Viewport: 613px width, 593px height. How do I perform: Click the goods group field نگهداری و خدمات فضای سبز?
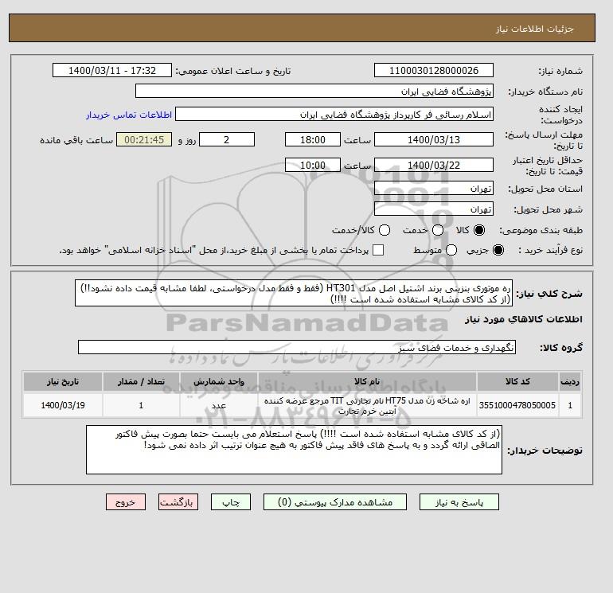tap(297, 347)
